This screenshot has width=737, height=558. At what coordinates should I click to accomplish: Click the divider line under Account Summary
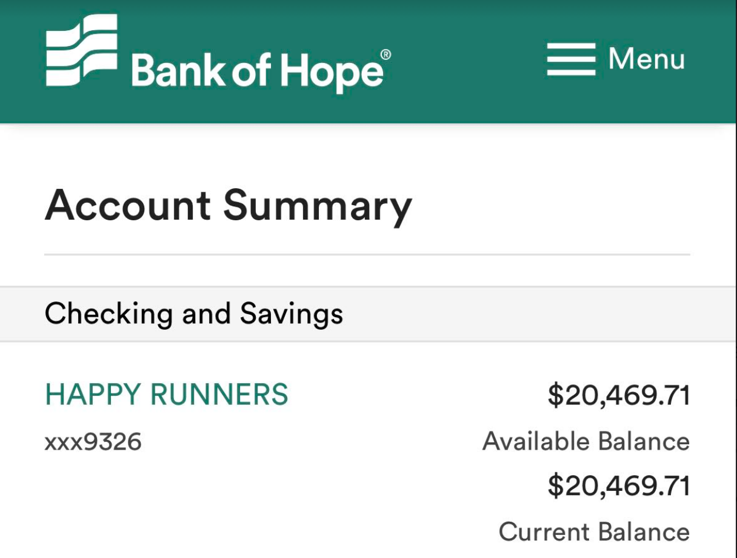(x=367, y=255)
